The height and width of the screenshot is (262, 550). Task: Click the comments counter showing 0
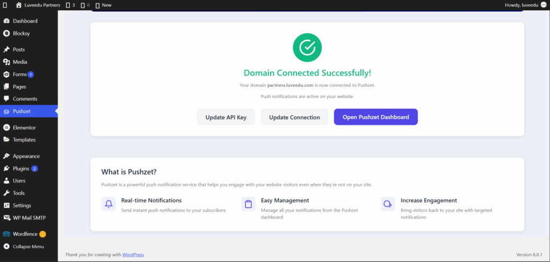point(85,5)
